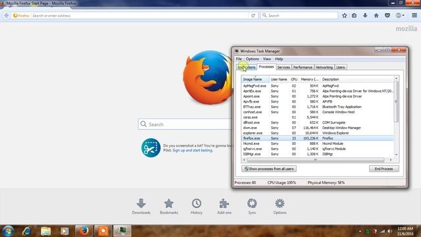This screenshot has width=421, height=237.
Task: Open the smiley feedback dropdown in Firefox toolbar
Action: pyautogui.click(x=400, y=16)
